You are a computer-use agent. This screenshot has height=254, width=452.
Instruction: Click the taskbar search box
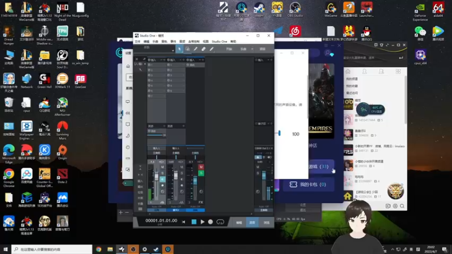(x=52, y=249)
